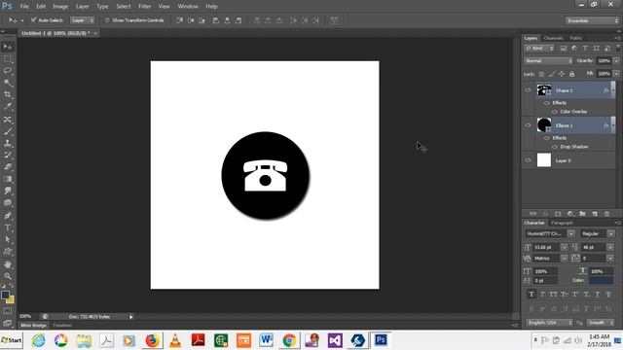The image size is (623, 350).
Task: Click the lock all icon
Action: pos(571,74)
